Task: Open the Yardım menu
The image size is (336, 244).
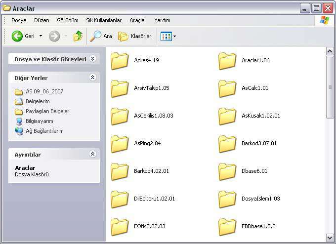Action: point(162,20)
